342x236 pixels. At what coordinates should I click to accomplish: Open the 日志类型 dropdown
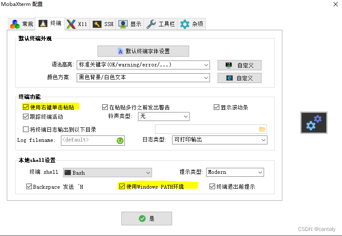click(x=220, y=140)
